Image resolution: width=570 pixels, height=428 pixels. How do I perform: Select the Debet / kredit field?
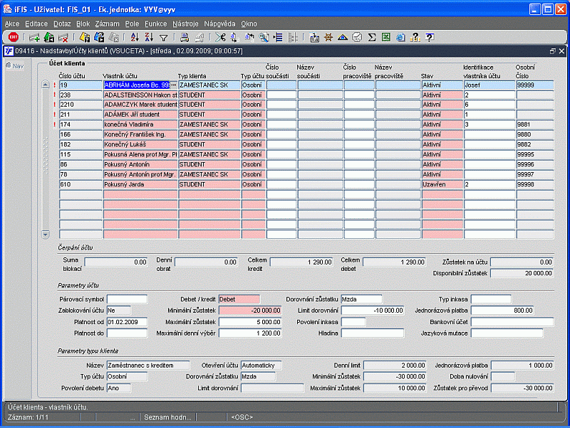click(x=239, y=299)
